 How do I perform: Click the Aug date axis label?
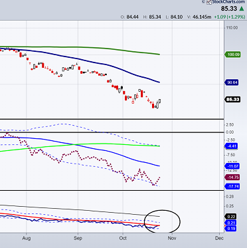pos(27,239)
